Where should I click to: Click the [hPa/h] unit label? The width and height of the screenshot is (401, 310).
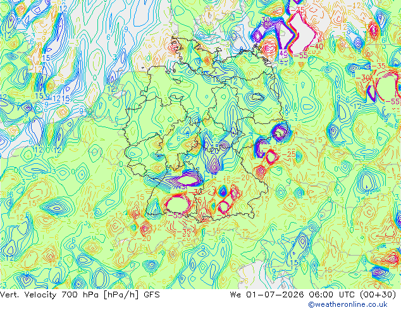121,295
